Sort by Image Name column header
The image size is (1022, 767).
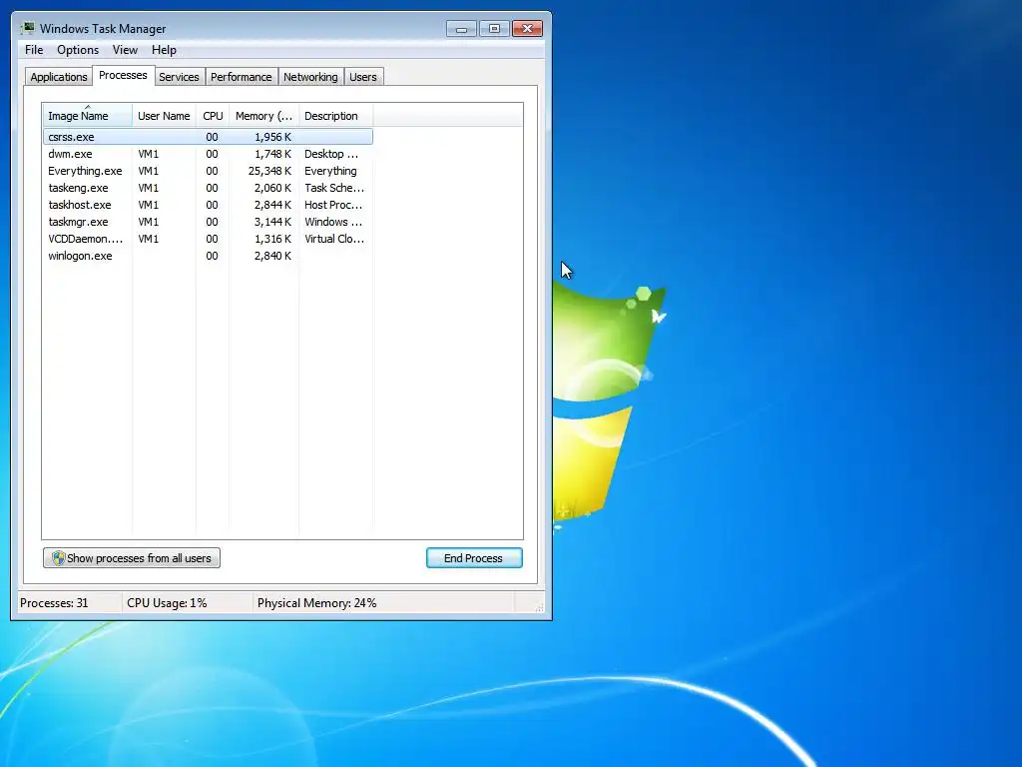click(x=88, y=116)
